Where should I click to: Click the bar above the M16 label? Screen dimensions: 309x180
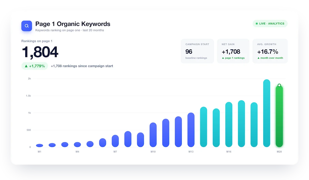coord(229,124)
